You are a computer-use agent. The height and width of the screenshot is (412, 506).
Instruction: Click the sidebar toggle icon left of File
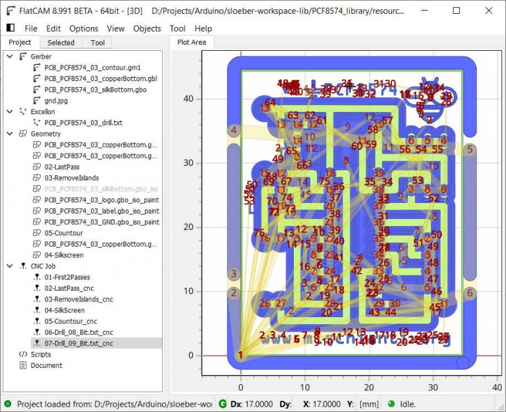(x=10, y=28)
